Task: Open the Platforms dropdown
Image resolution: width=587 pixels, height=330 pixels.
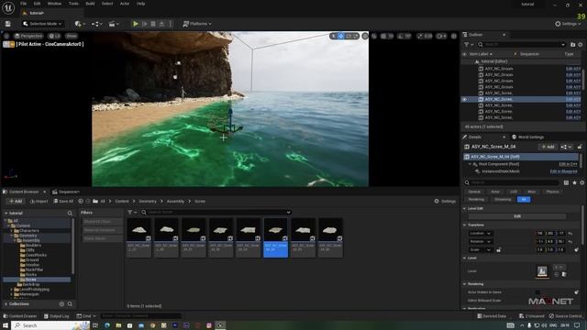Action: 197,24
